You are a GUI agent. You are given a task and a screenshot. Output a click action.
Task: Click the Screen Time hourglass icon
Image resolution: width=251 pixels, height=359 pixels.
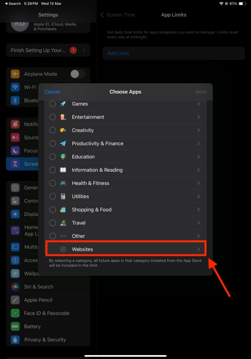15,164
